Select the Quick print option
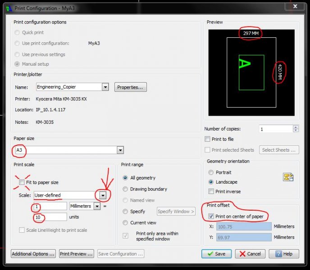Image resolution: width=310 pixels, height=270 pixels. click(17, 32)
